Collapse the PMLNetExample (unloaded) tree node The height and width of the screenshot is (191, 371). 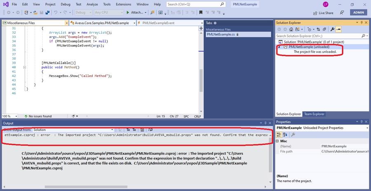(279, 47)
